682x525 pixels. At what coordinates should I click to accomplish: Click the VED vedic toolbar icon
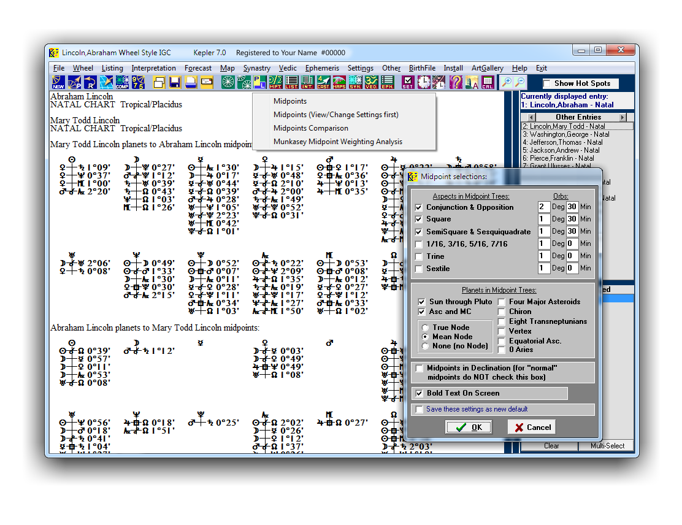pos(371,82)
